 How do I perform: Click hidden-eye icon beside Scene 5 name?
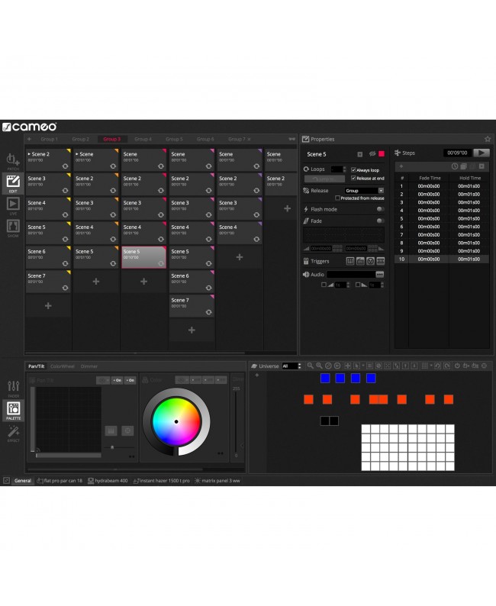click(x=372, y=154)
